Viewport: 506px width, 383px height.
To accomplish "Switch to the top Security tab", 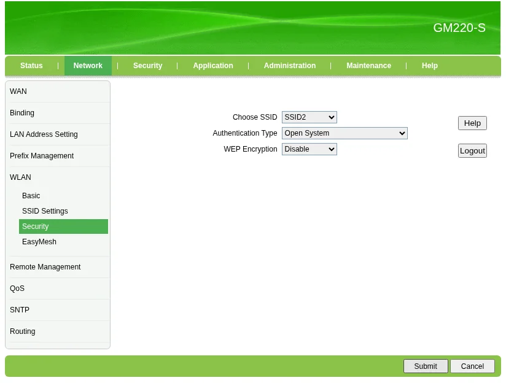I will 147,66.
